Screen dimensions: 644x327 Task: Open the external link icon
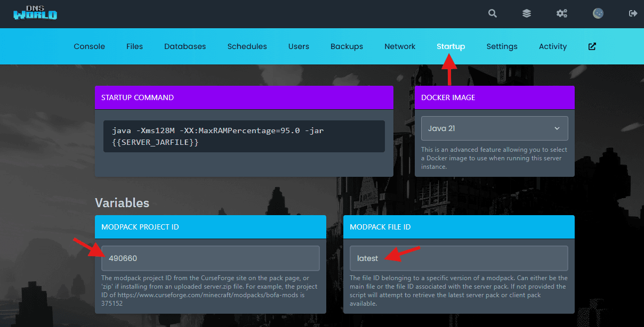(x=592, y=46)
